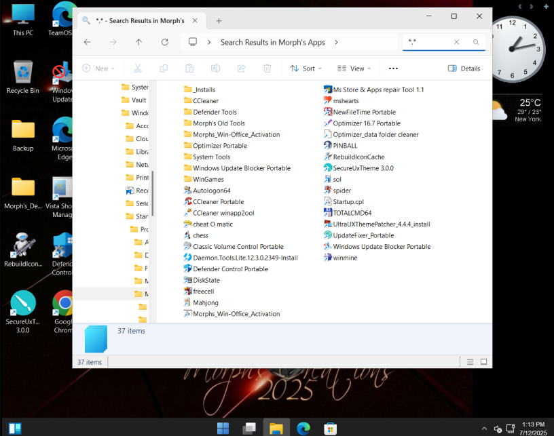554x436 pixels.
Task: Select the Search Results tab
Action: click(140, 21)
